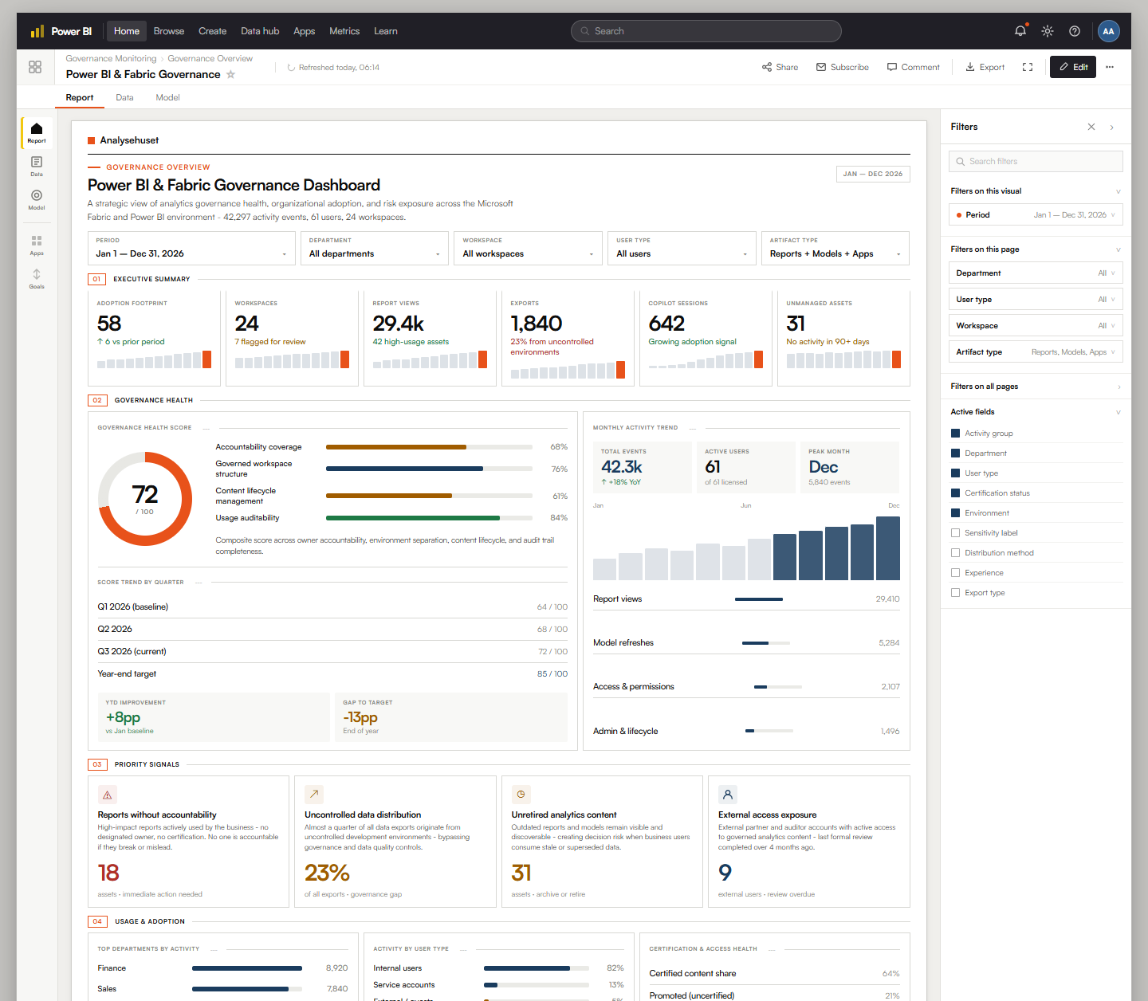
Task: Click the person icon on External access exposure
Action: [728, 795]
